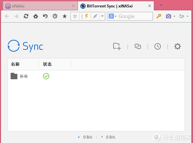This screenshot has height=143, width=193.
Task: Click the translate icon
Action: (x=182, y=16)
